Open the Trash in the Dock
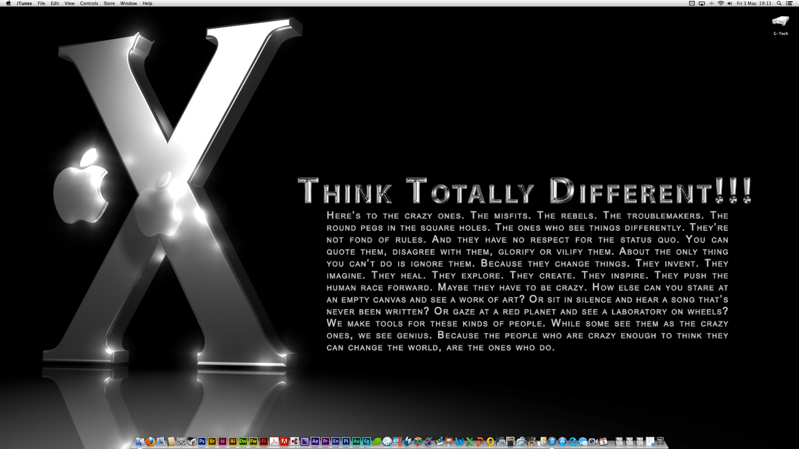799x449 pixels. [660, 441]
